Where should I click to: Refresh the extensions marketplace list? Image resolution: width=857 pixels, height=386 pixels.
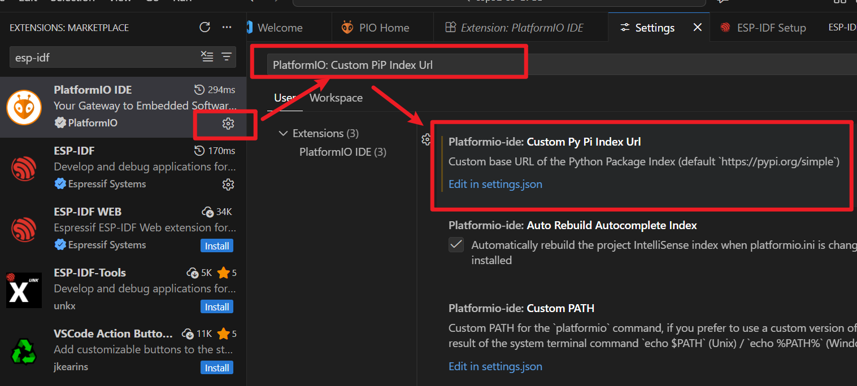coord(205,27)
